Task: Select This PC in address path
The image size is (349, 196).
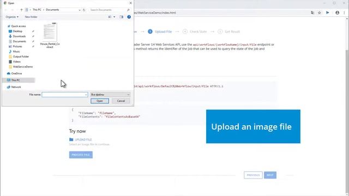Action: pyautogui.click(x=37, y=10)
